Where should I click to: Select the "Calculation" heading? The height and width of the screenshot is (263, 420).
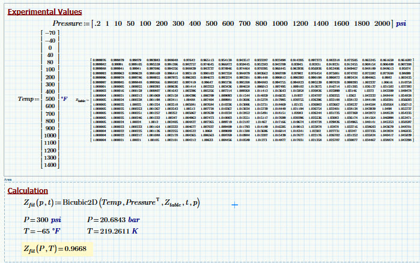28,191
